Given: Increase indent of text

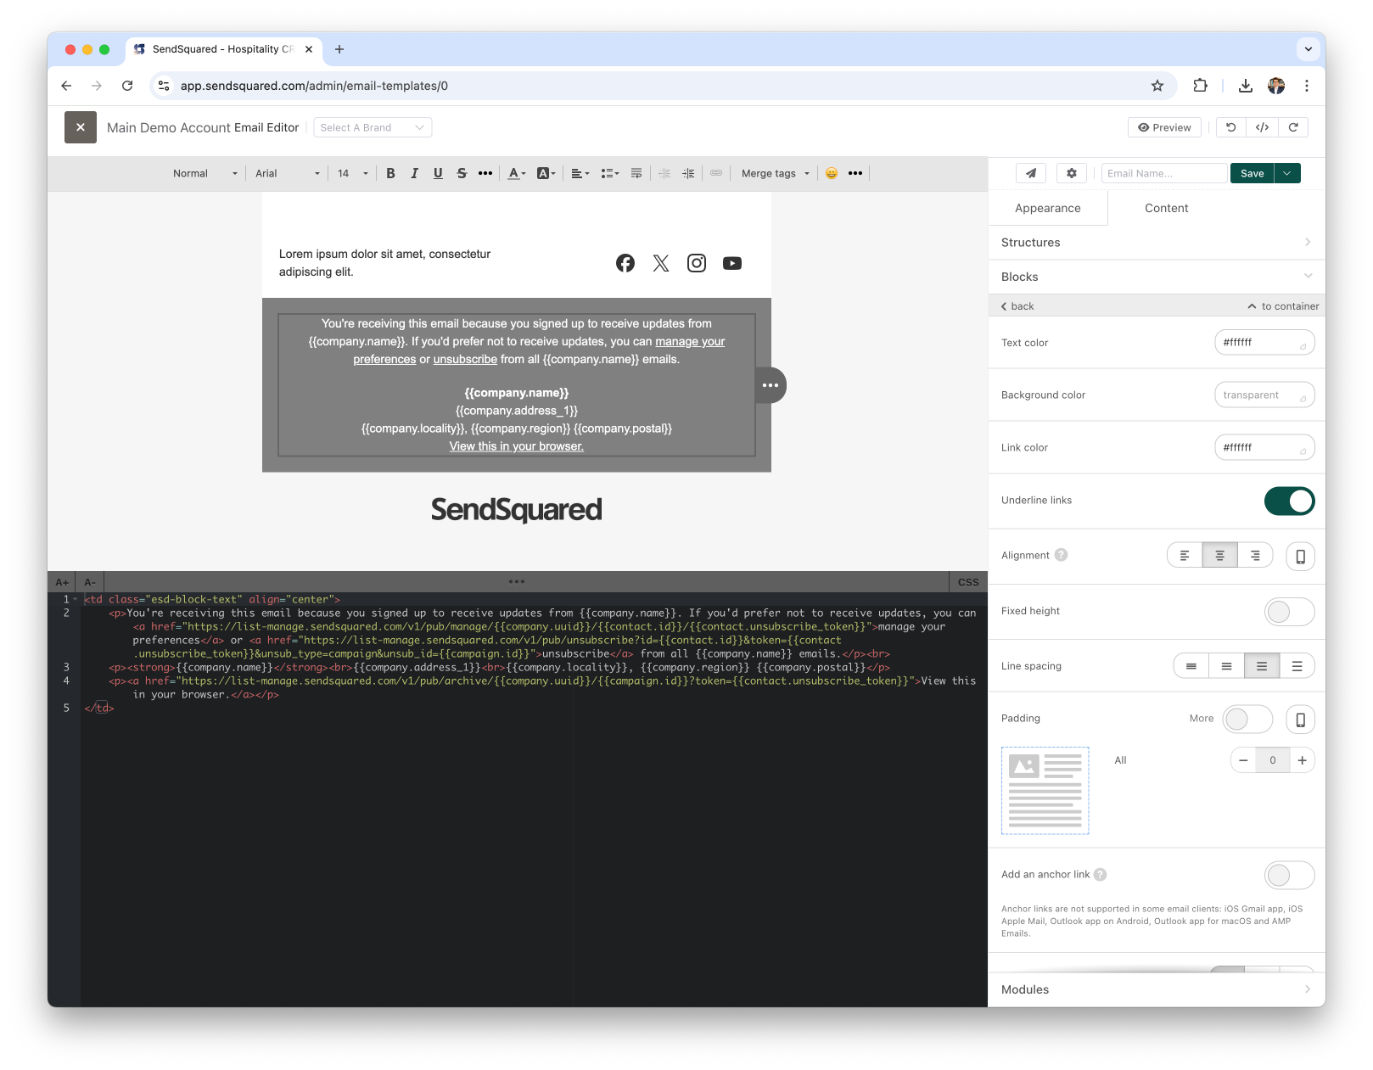Looking at the screenshot, I should (688, 173).
